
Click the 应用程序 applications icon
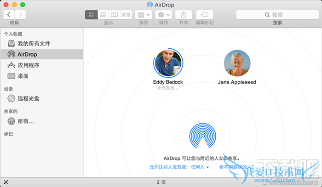11,65
